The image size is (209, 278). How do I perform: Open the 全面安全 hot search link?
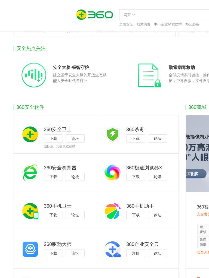[x=126, y=24]
